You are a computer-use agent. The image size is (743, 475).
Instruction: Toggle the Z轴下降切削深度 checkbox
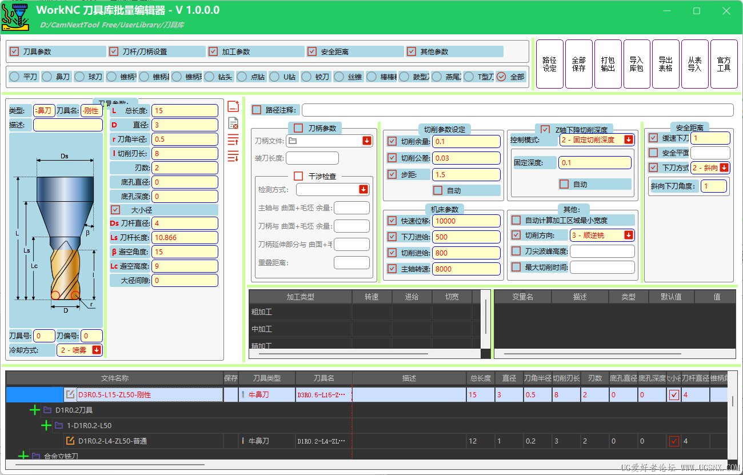click(545, 130)
